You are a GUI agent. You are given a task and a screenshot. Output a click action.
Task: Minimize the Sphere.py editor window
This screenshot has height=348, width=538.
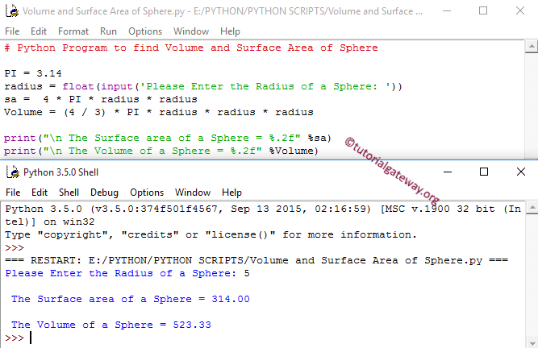pos(447,11)
